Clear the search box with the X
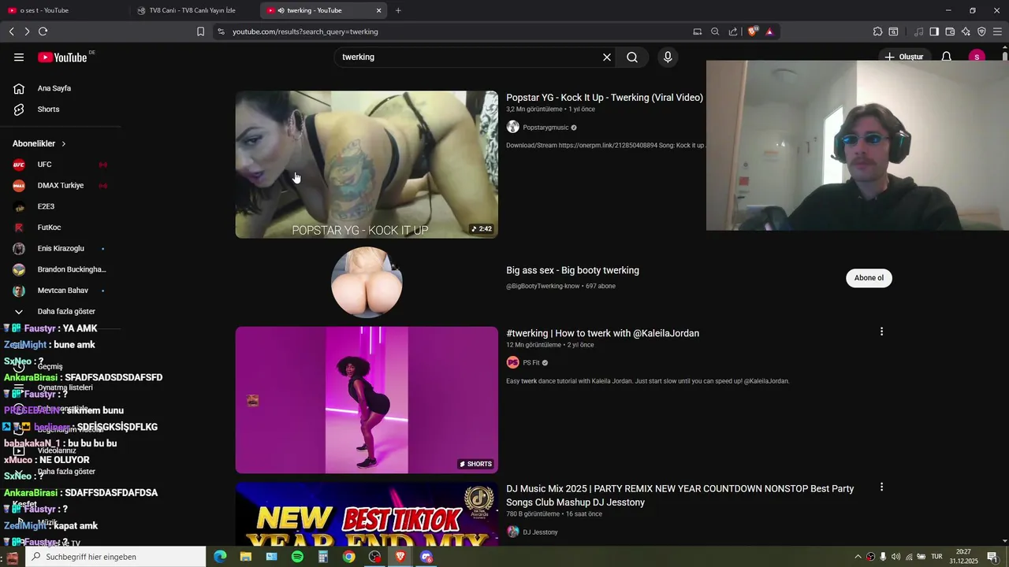 [x=607, y=57]
